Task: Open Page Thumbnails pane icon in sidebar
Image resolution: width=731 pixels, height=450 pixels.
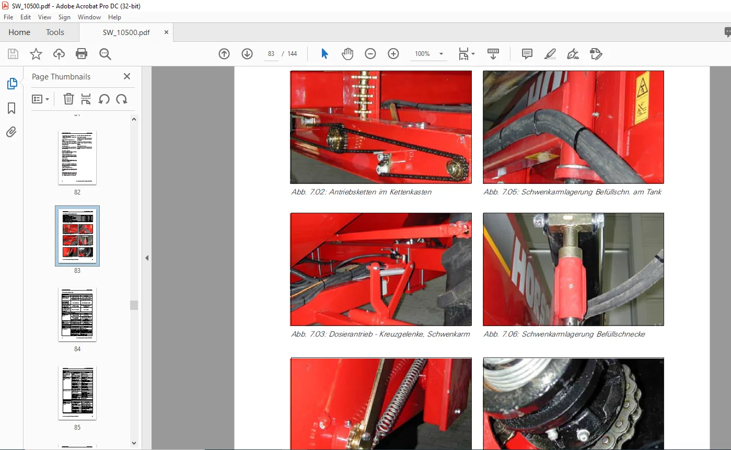Action: [x=11, y=84]
